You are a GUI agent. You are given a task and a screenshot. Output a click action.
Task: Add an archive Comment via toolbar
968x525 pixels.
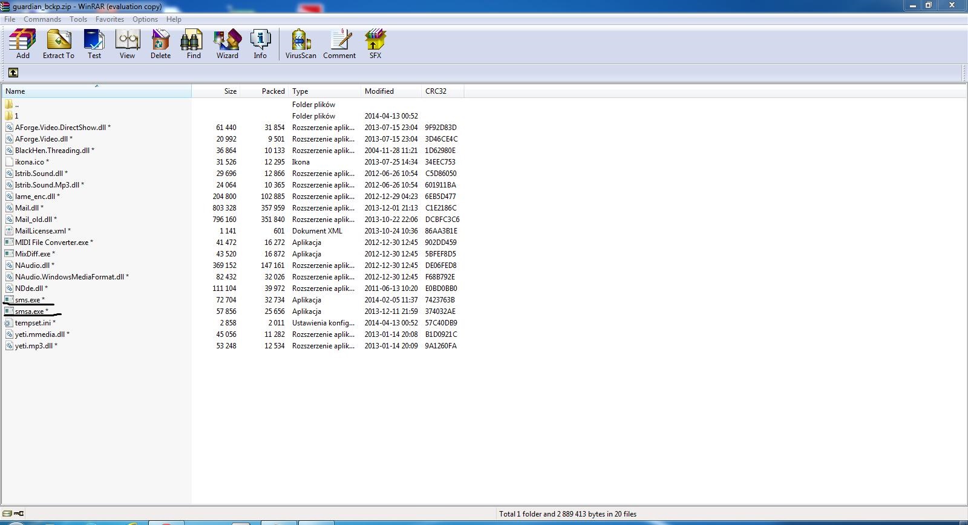(339, 44)
